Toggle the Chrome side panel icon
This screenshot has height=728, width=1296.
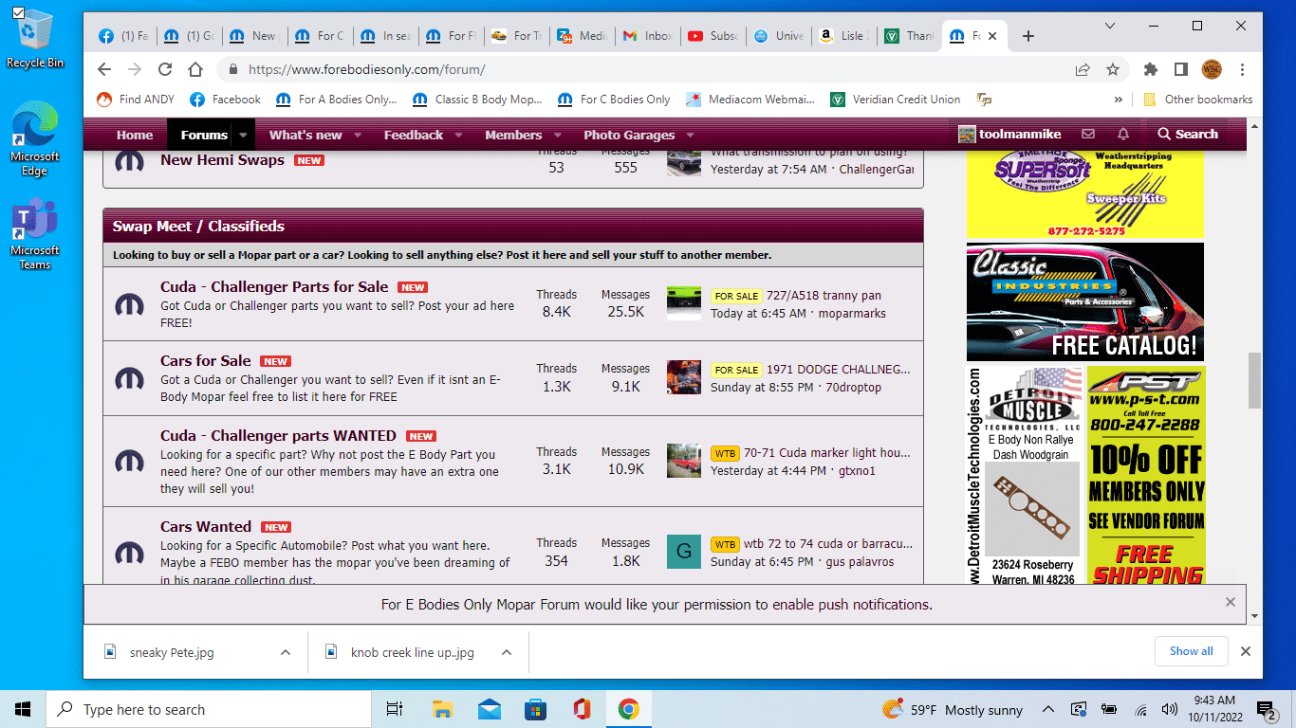(1181, 69)
